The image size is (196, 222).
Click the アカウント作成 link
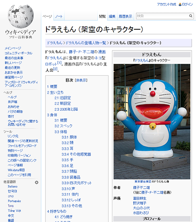click(x=167, y=5)
